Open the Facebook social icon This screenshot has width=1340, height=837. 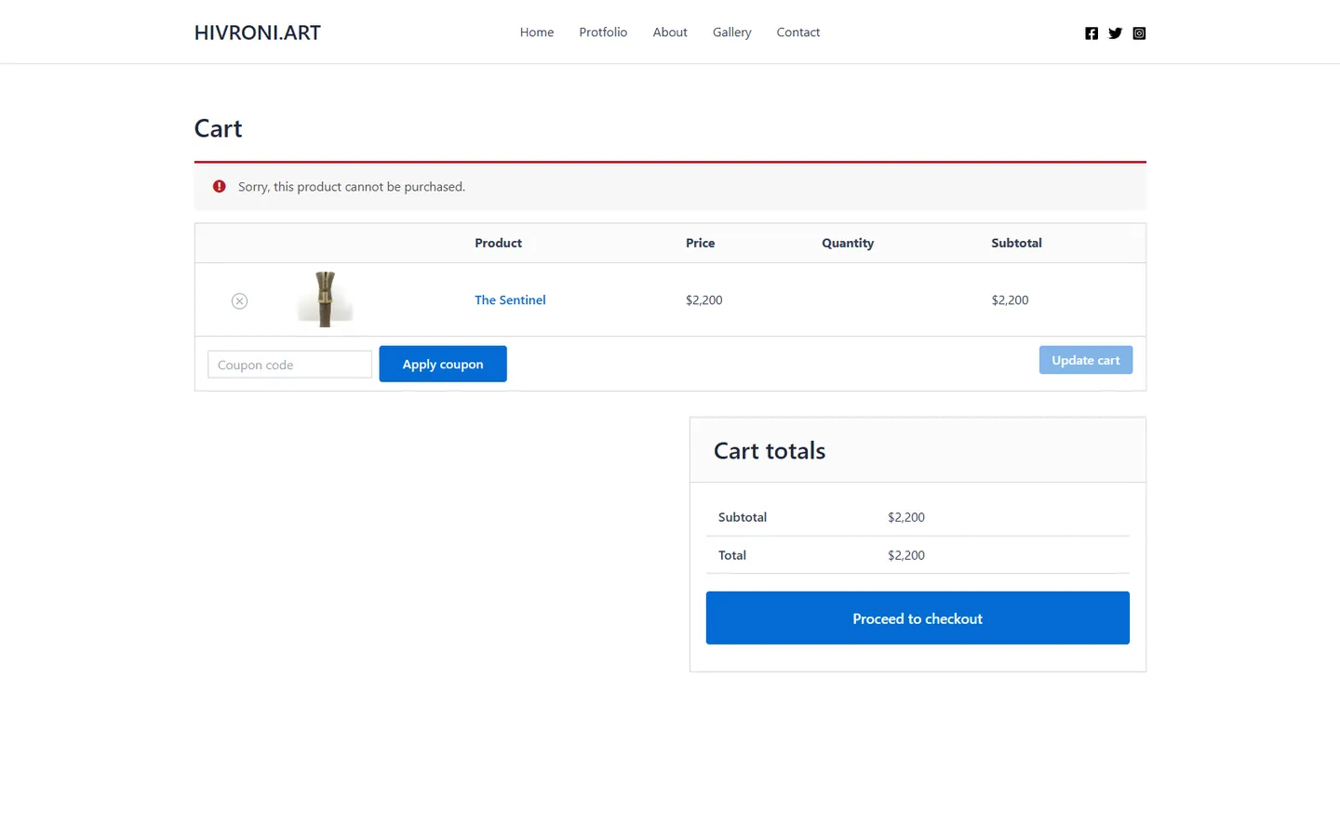(x=1092, y=33)
